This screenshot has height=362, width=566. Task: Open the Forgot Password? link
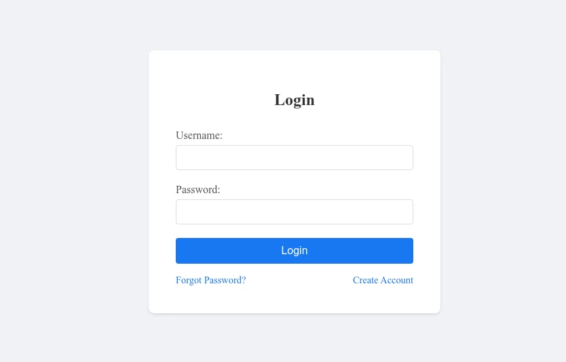coord(211,280)
